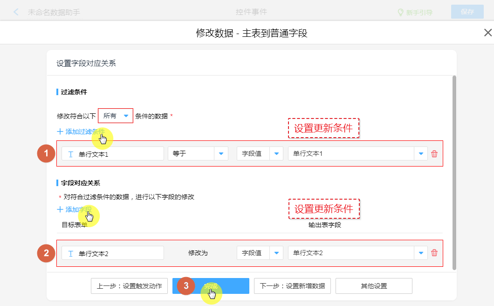This screenshot has height=306, width=494.
Task: Open the 所有 condition match dropdown
Action: click(125, 116)
